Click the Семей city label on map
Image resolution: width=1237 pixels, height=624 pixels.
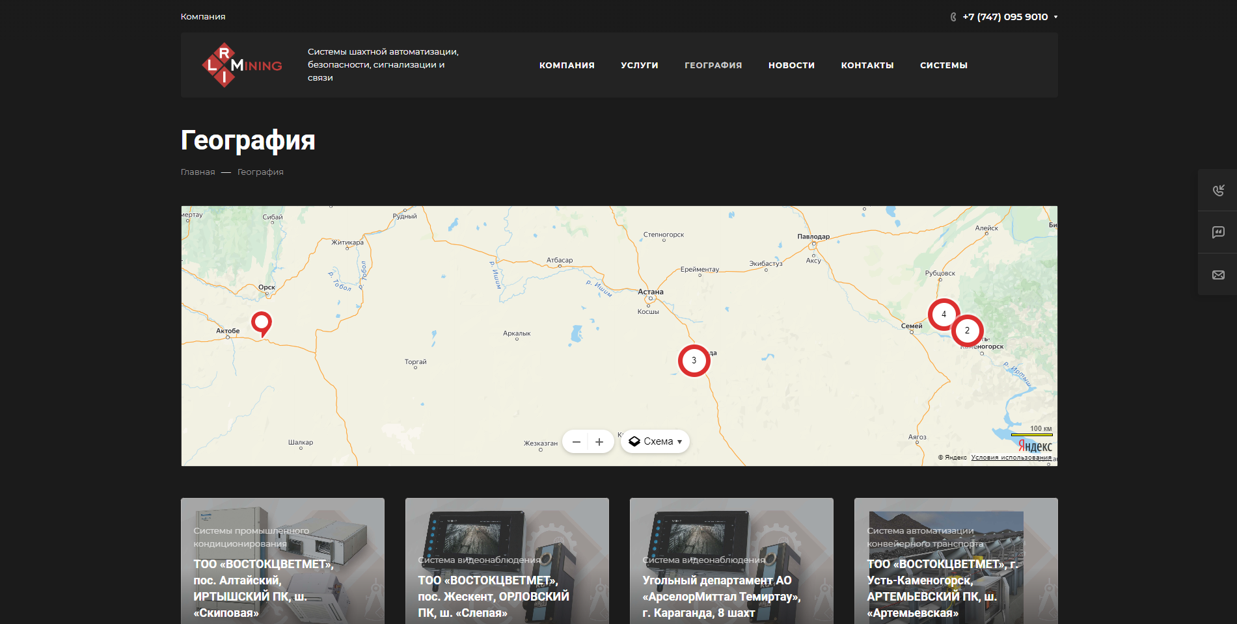tap(912, 326)
